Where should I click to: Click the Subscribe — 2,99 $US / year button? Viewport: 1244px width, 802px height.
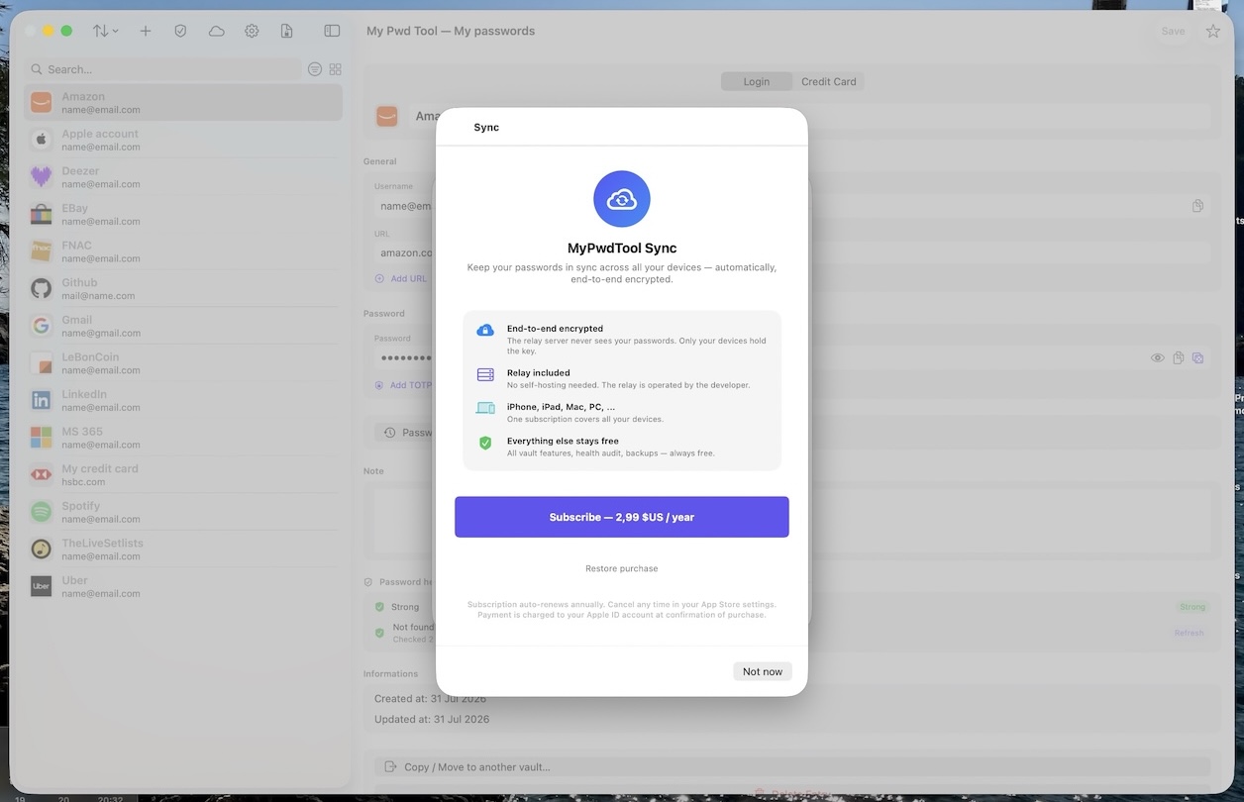[x=622, y=517]
